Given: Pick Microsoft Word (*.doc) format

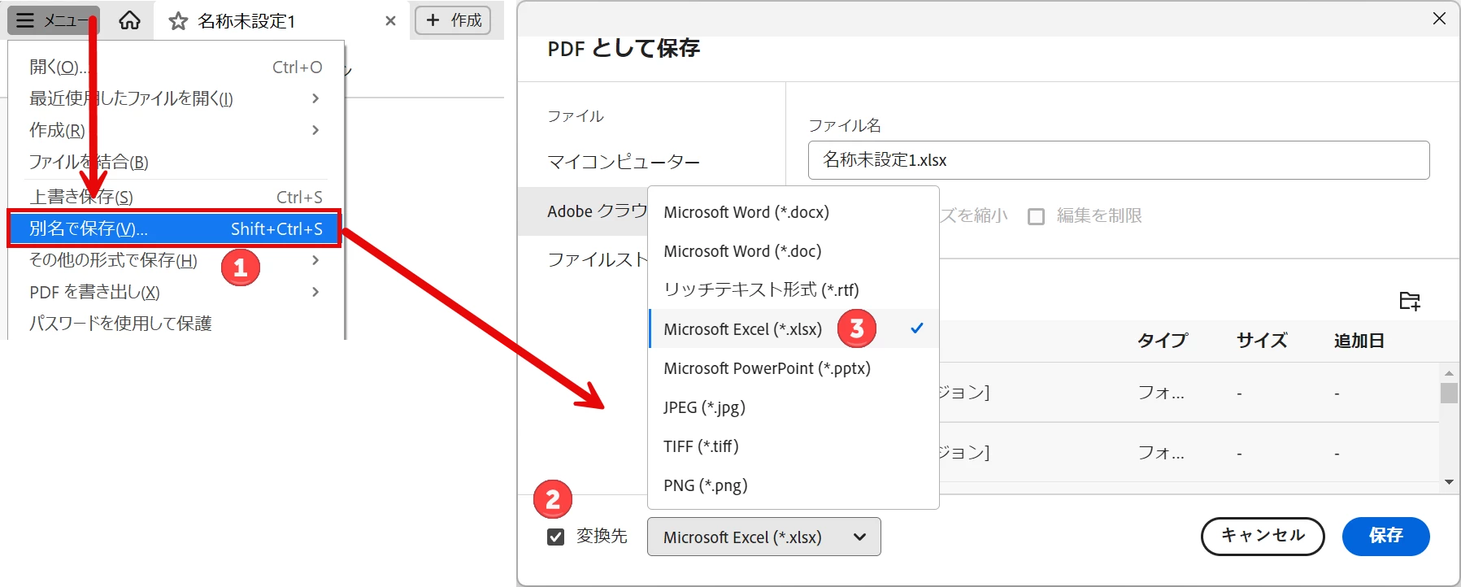Looking at the screenshot, I should pyautogui.click(x=794, y=251).
